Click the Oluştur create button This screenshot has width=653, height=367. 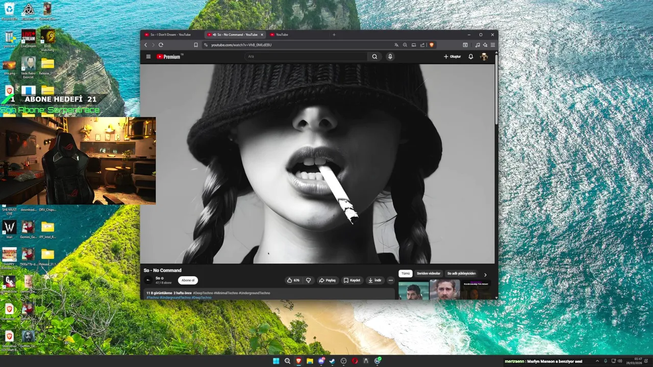[x=452, y=57]
